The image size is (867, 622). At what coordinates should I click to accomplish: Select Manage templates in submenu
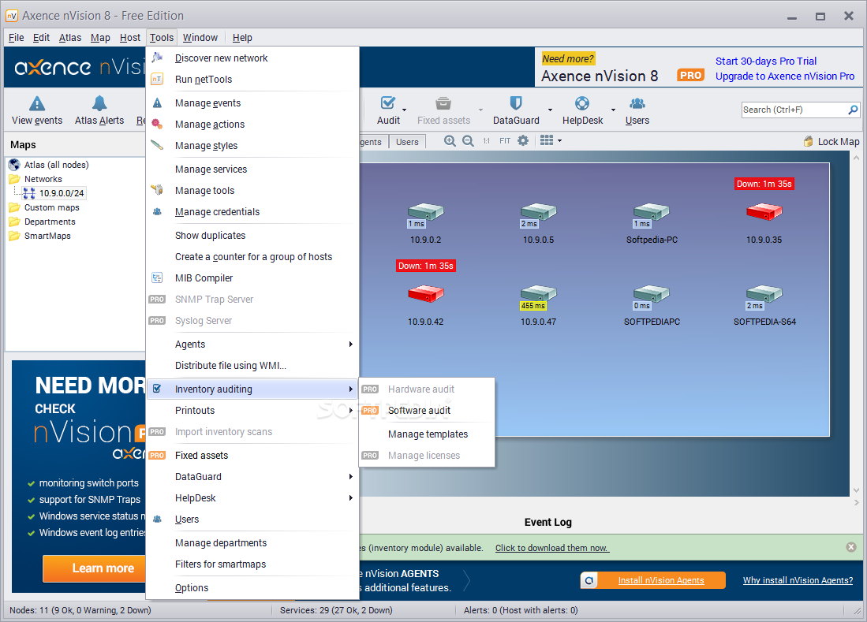coord(426,434)
